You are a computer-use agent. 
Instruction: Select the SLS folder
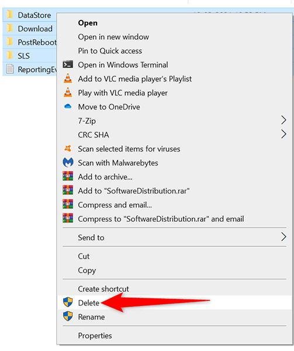29,56
